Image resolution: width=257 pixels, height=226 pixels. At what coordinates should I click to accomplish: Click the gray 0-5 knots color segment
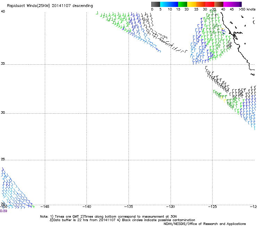[156, 4]
